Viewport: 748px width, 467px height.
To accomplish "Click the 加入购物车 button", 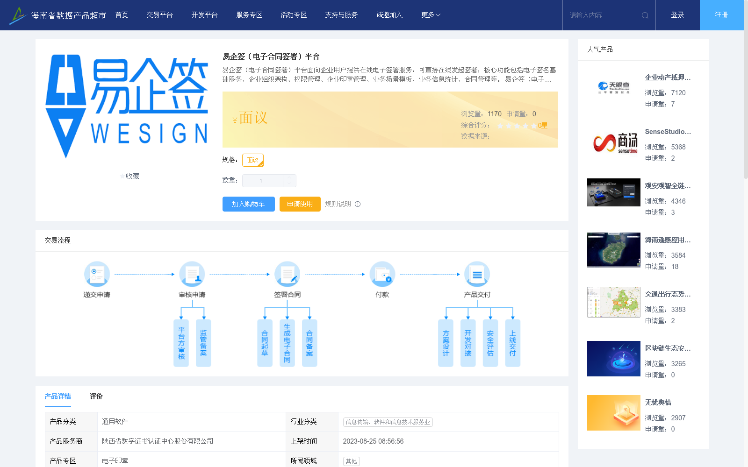I will 249,204.
